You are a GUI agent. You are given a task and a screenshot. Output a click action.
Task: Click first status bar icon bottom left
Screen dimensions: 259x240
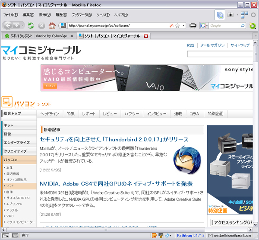6,235
